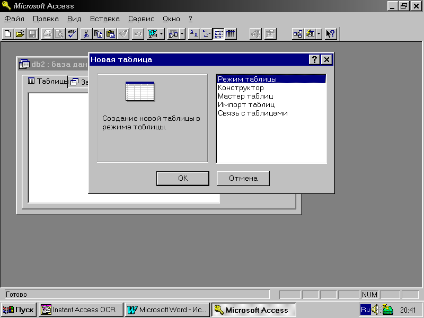Screen dimensions: 424x318
Task: Click the Microsoft Access taskbar button
Action: (x=254, y=310)
